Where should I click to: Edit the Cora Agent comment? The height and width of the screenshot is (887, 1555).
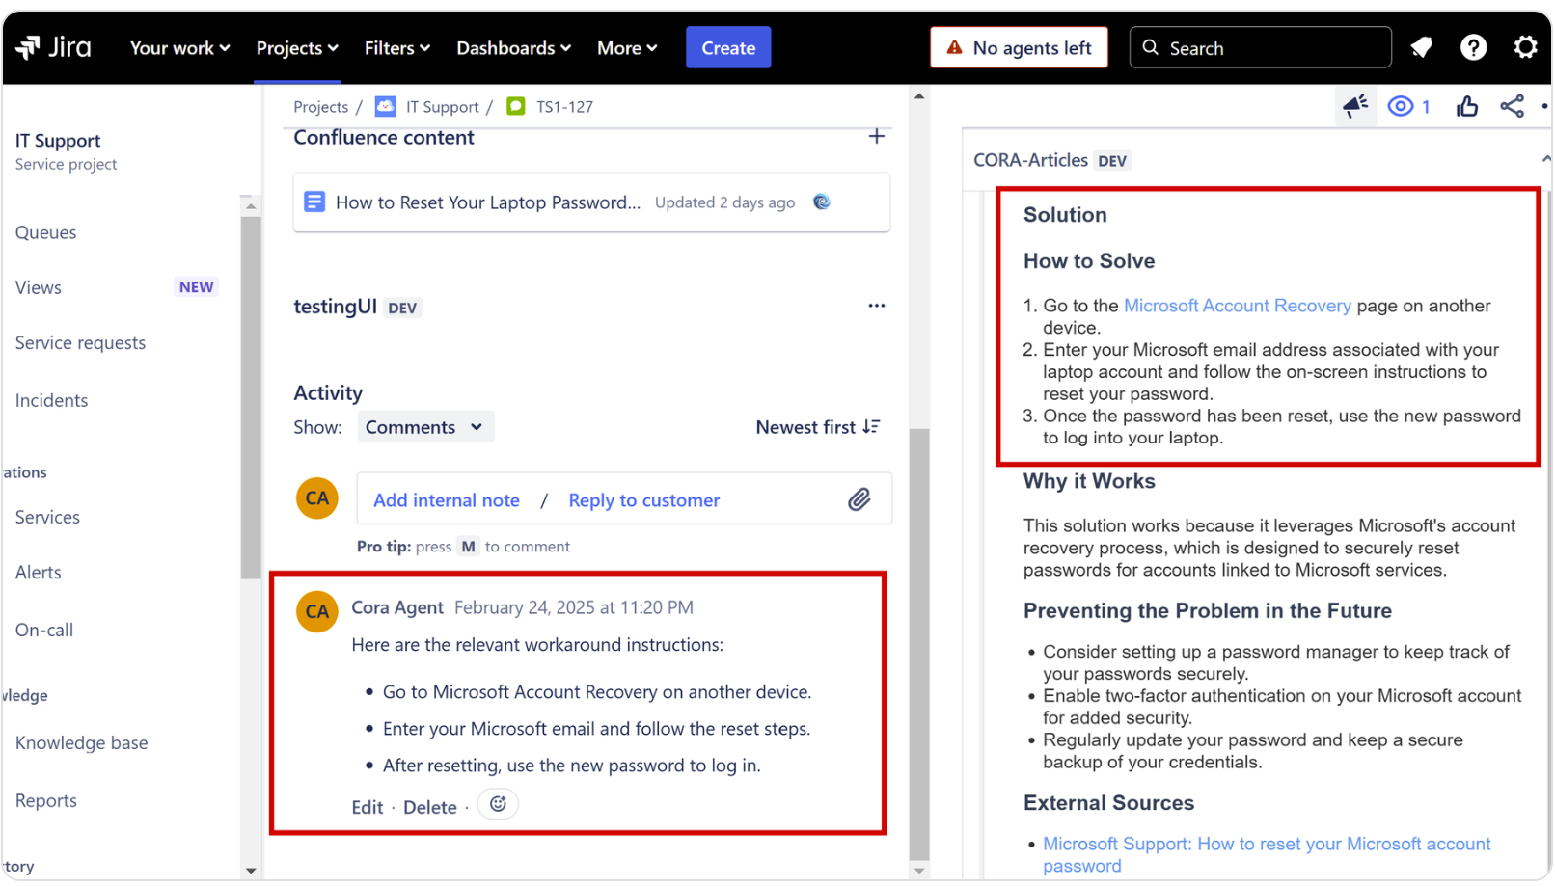point(367,807)
